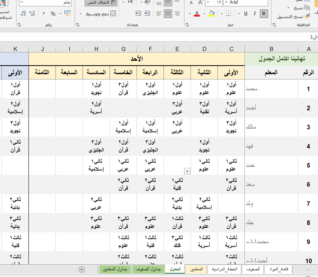Go to the جداول الصفوف sheet tab

pos(148,269)
